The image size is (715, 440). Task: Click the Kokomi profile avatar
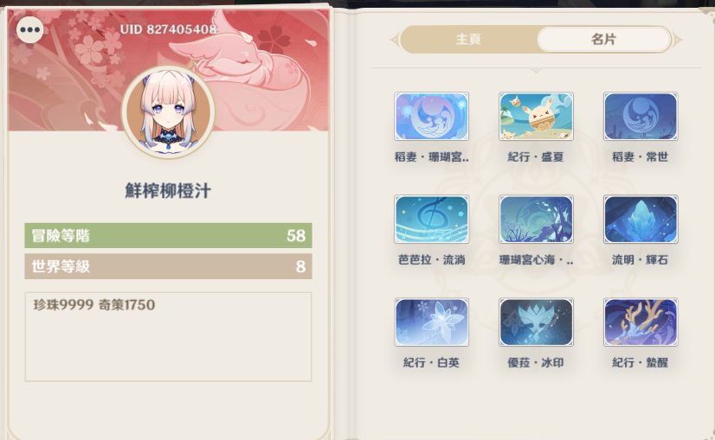(x=168, y=112)
